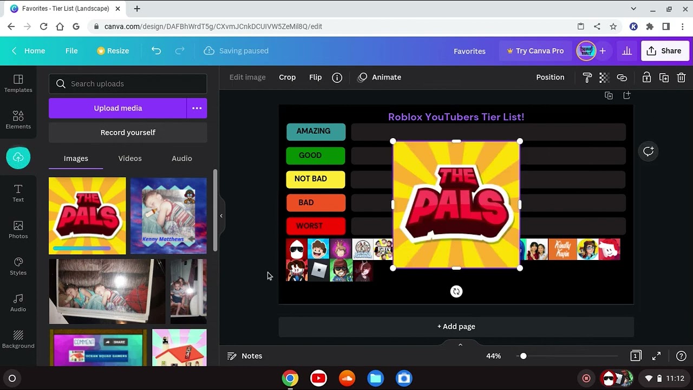Open the Styles sidebar panel
The image size is (693, 390).
pos(18,266)
